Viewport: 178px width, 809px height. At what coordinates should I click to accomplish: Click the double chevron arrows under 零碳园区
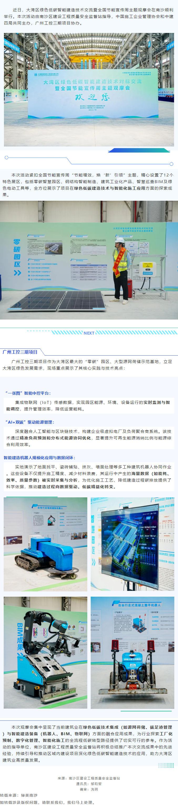17,273
